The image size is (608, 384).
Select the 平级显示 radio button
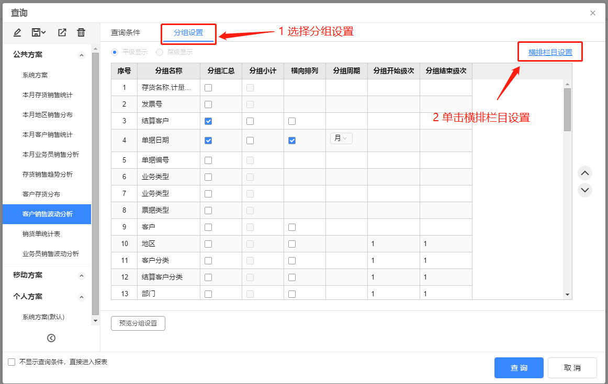(x=114, y=52)
